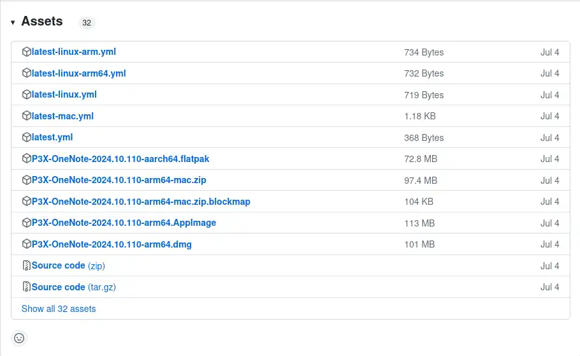Download P3X-OneNote arm64.dmg
Screen dimensions: 580x356
(x=112, y=244)
